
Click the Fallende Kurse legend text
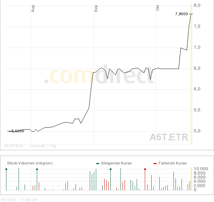click(x=172, y=163)
